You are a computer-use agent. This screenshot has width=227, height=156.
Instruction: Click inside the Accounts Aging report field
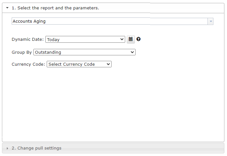(110, 21)
